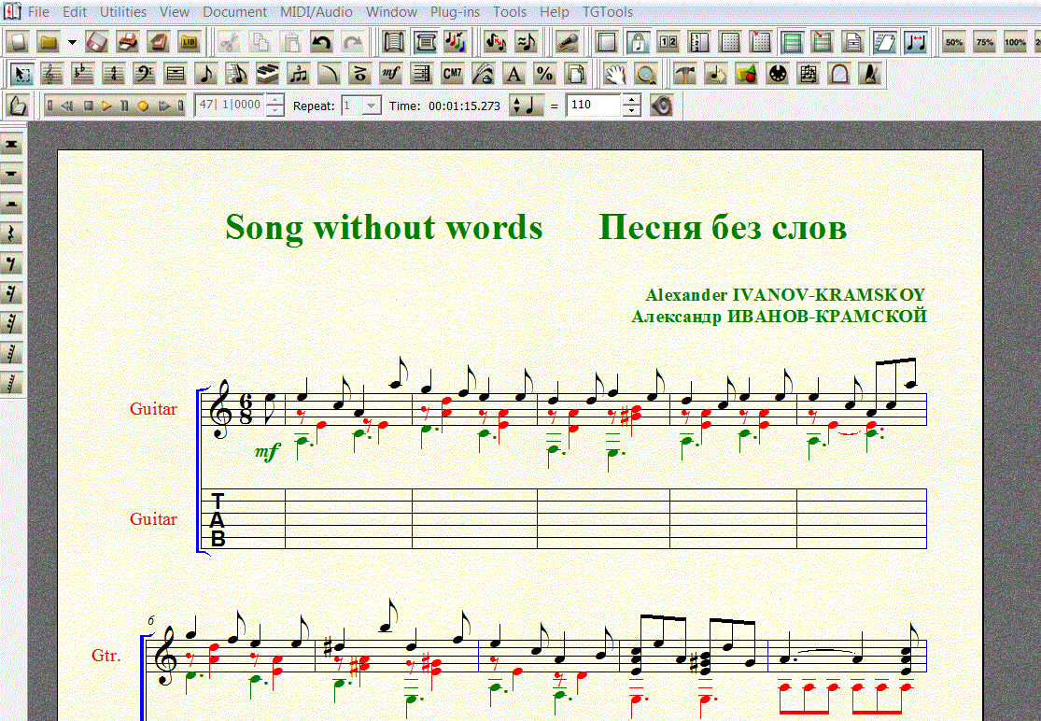Choose the HyperScribe keyboard tool
Image resolution: width=1041 pixels, height=721 pixels.
(268, 74)
